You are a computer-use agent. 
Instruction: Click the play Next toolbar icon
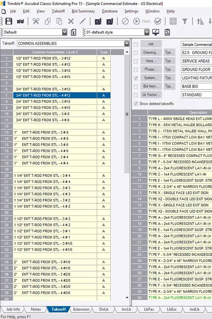pos(137,21)
